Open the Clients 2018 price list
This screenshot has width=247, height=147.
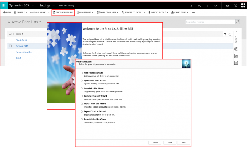(x=21, y=41)
